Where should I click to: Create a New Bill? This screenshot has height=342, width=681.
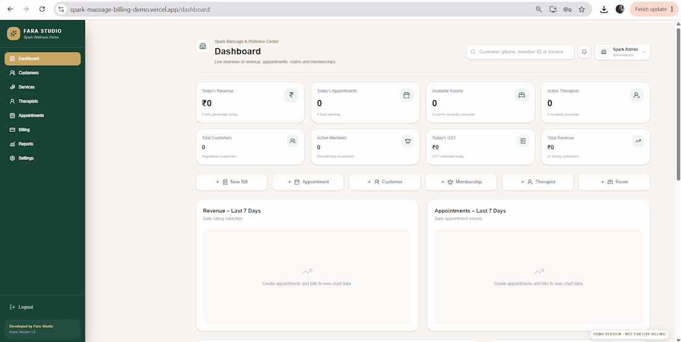coord(232,182)
